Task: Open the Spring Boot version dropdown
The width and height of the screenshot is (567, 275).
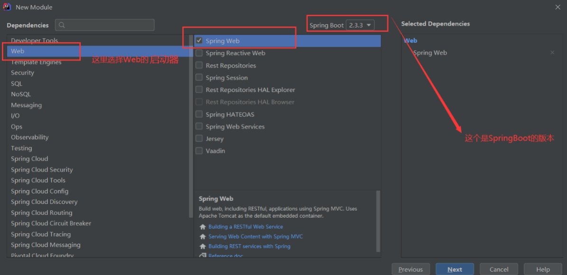Action: pos(360,25)
